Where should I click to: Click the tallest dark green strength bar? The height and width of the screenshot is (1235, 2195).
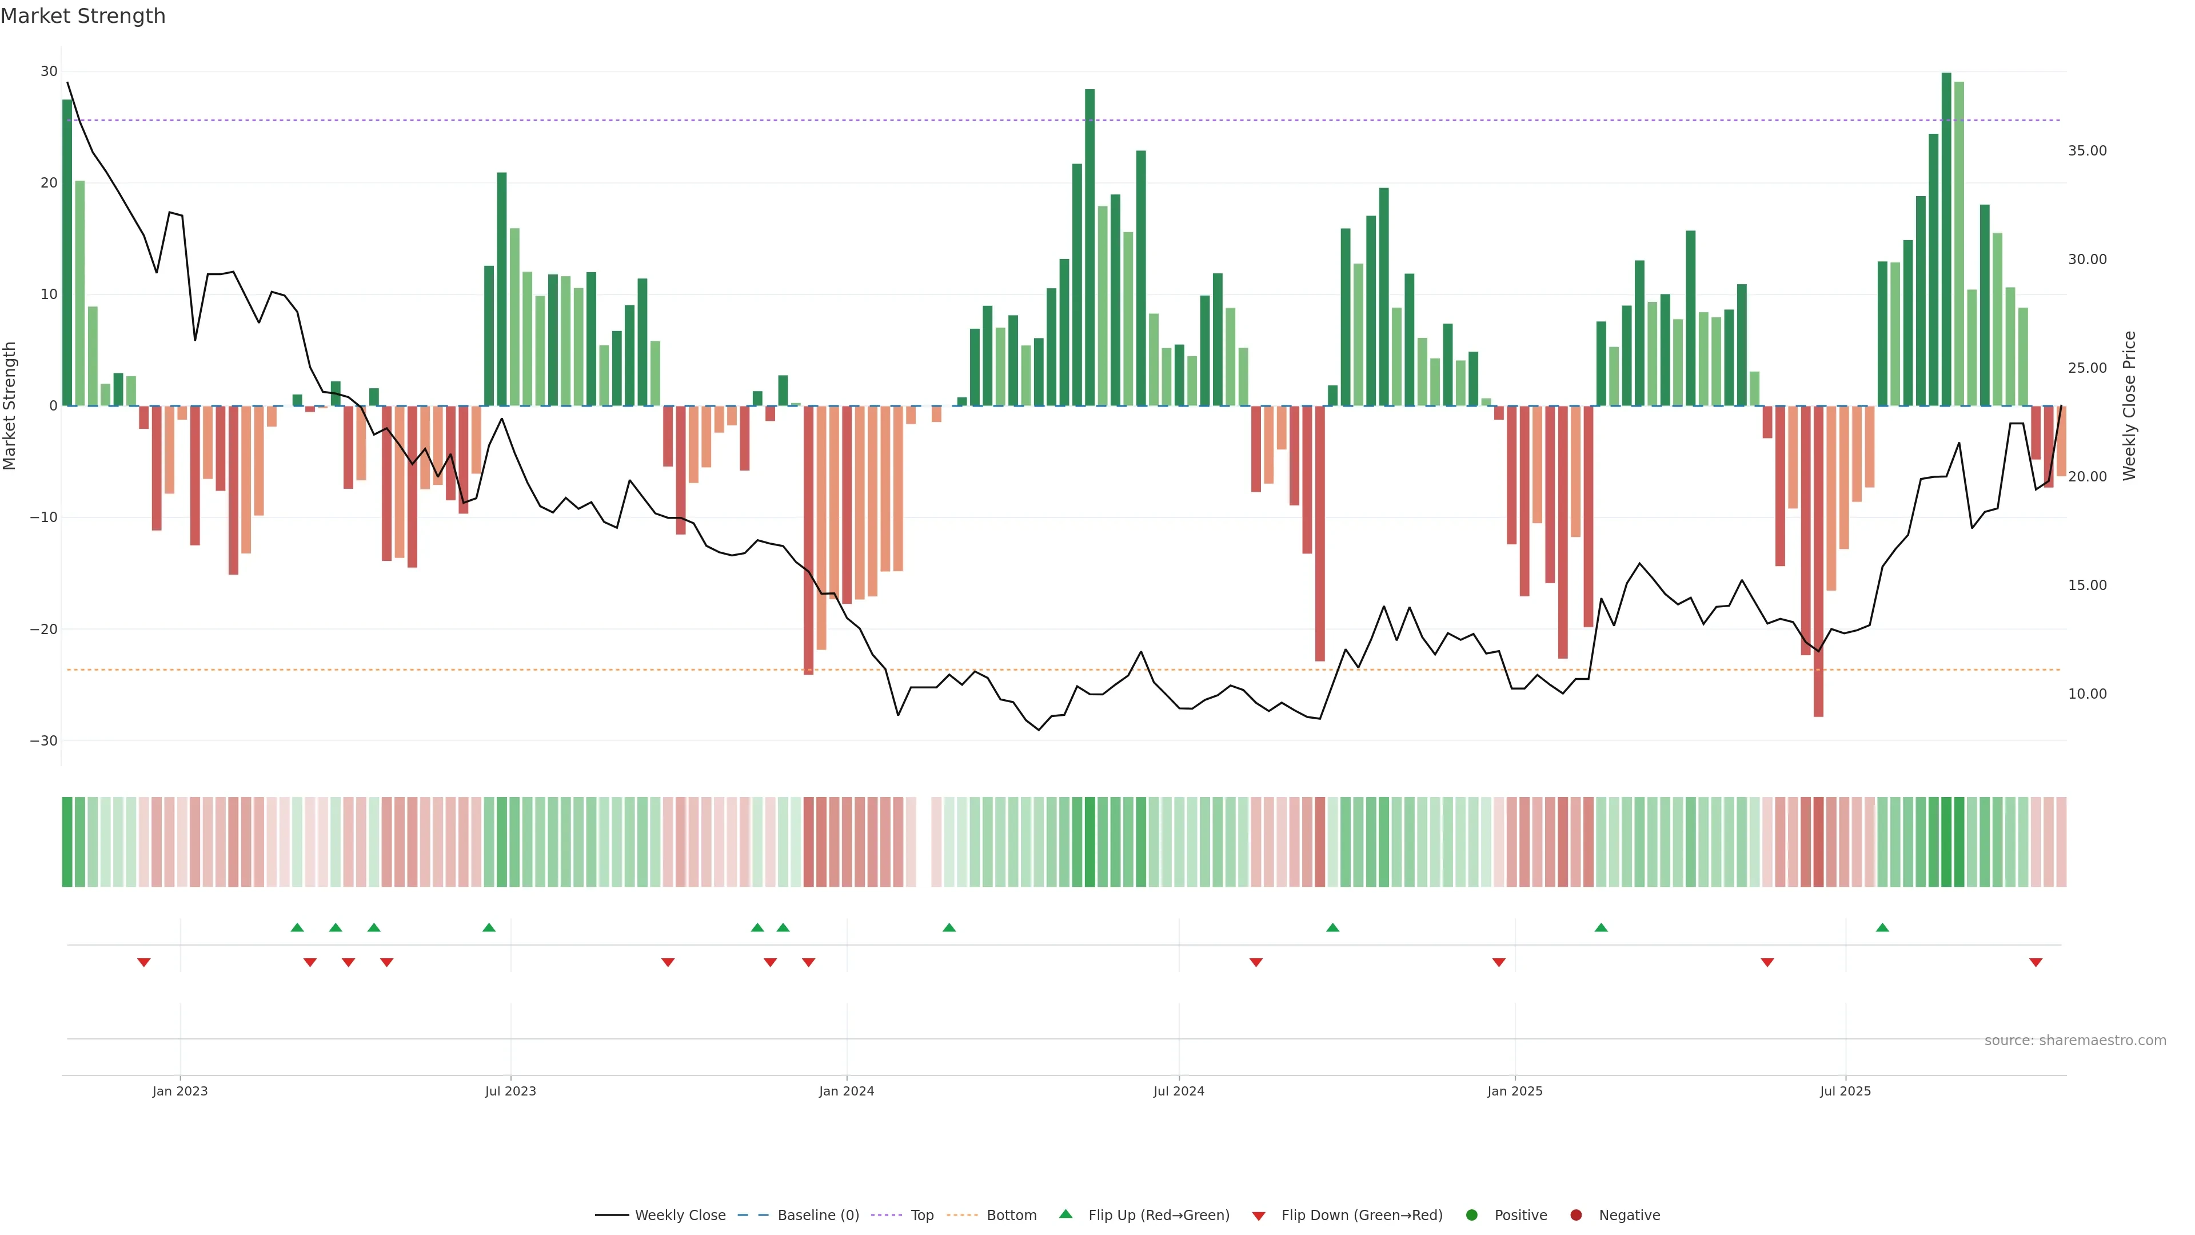(x=1946, y=238)
